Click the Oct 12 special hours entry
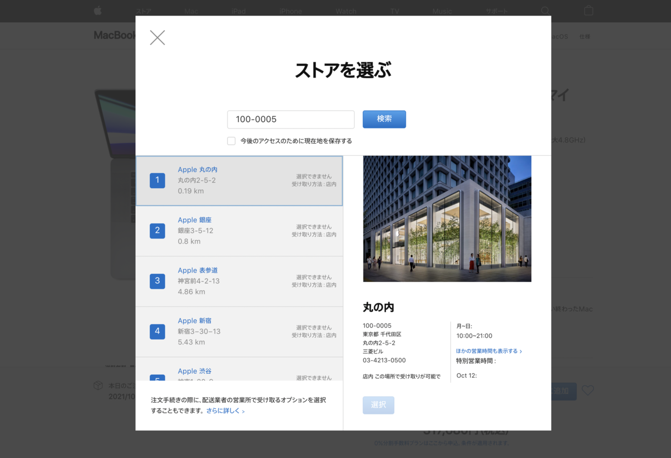The width and height of the screenshot is (671, 458). 466,375
